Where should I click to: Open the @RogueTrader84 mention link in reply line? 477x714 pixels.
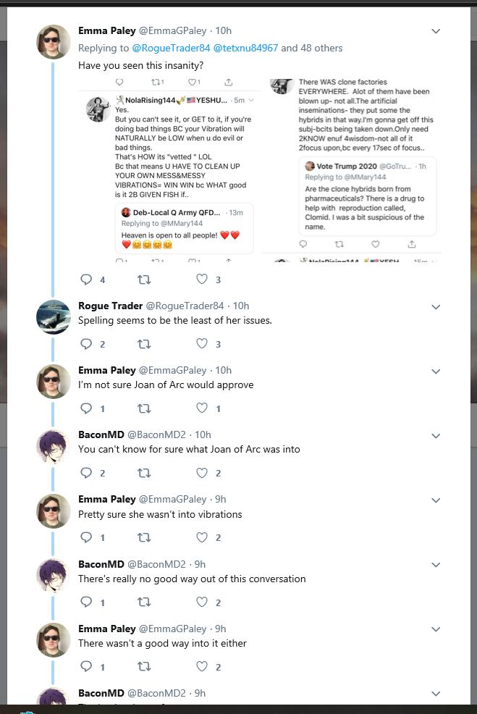click(x=171, y=48)
